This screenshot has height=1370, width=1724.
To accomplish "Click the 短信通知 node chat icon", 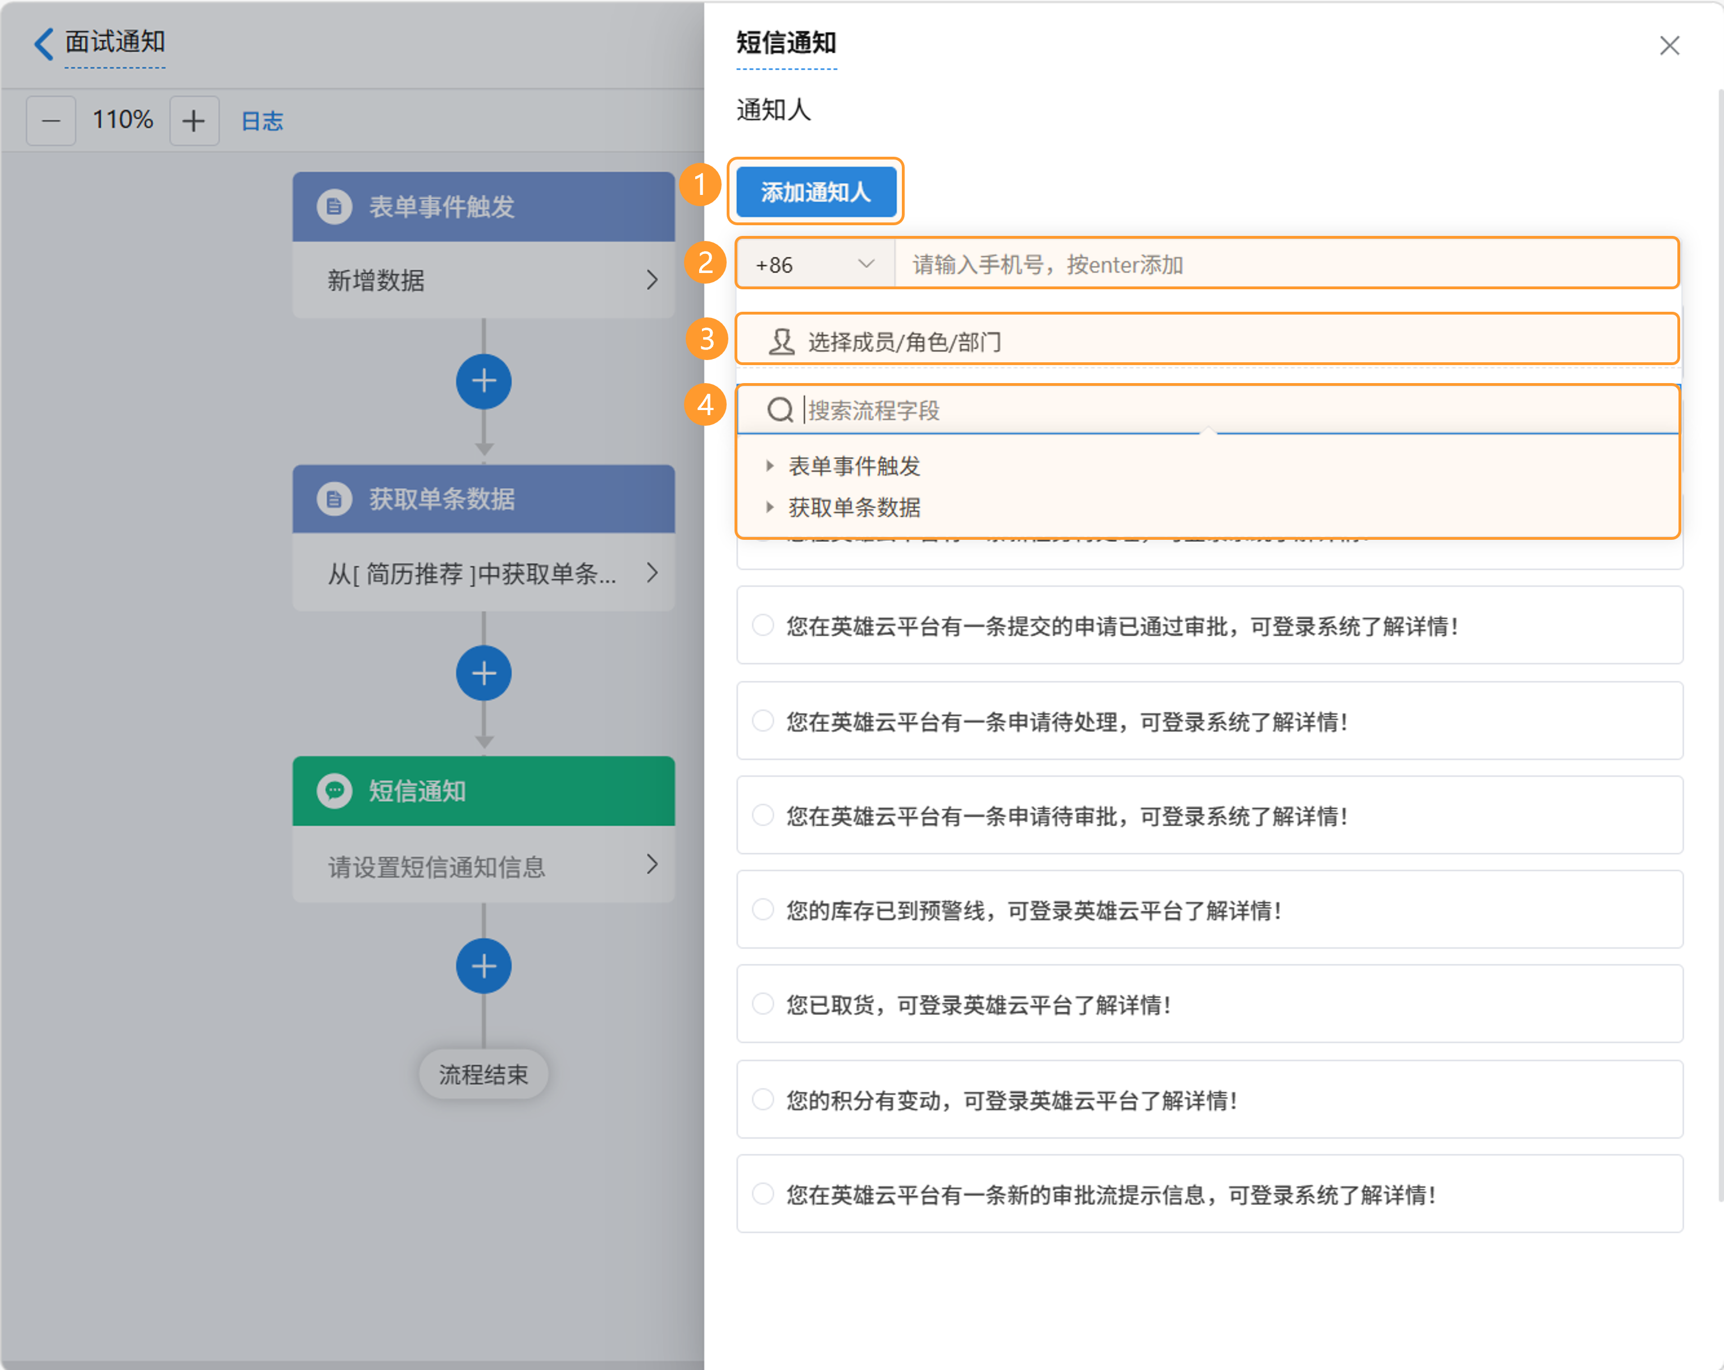I will (334, 791).
